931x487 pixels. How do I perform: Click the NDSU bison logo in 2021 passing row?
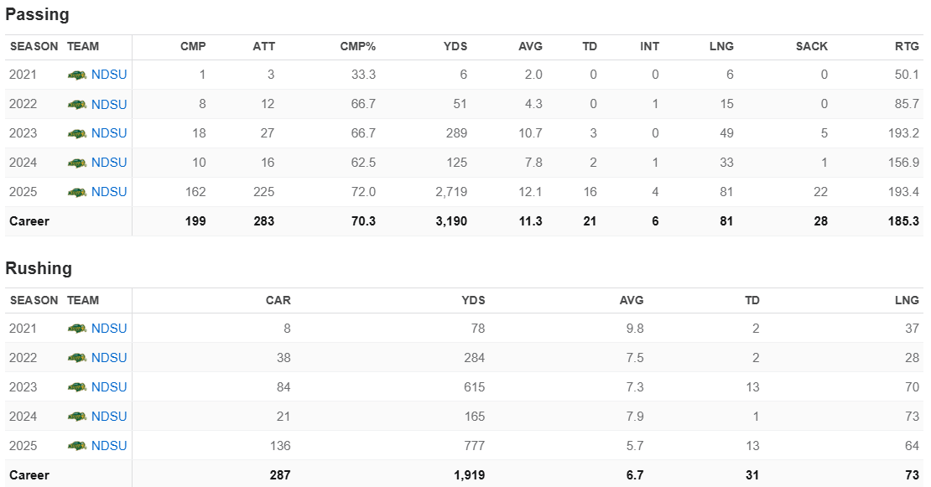coord(77,75)
